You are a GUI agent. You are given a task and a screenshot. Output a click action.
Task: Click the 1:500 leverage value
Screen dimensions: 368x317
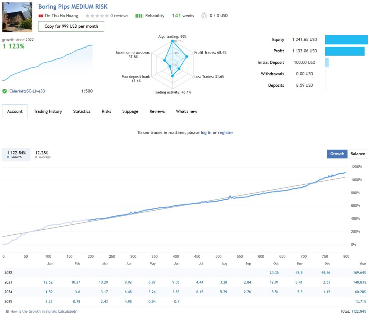[x=87, y=91]
